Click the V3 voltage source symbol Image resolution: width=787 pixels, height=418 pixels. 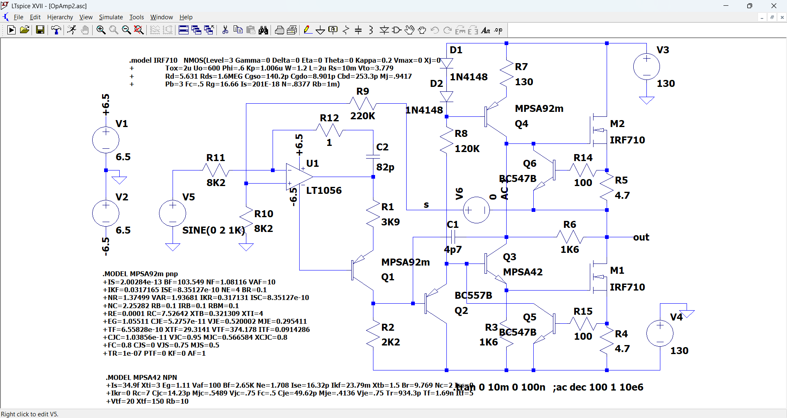[646, 66]
